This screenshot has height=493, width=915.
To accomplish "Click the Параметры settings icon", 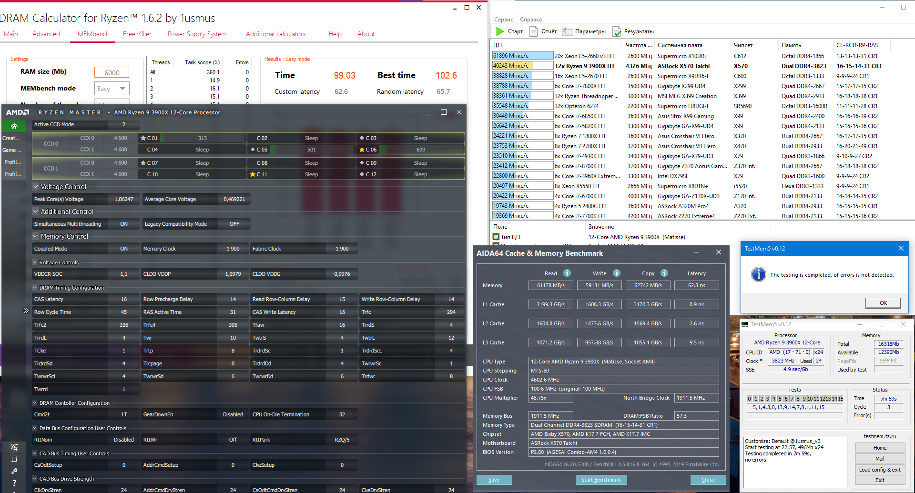I will [x=567, y=31].
